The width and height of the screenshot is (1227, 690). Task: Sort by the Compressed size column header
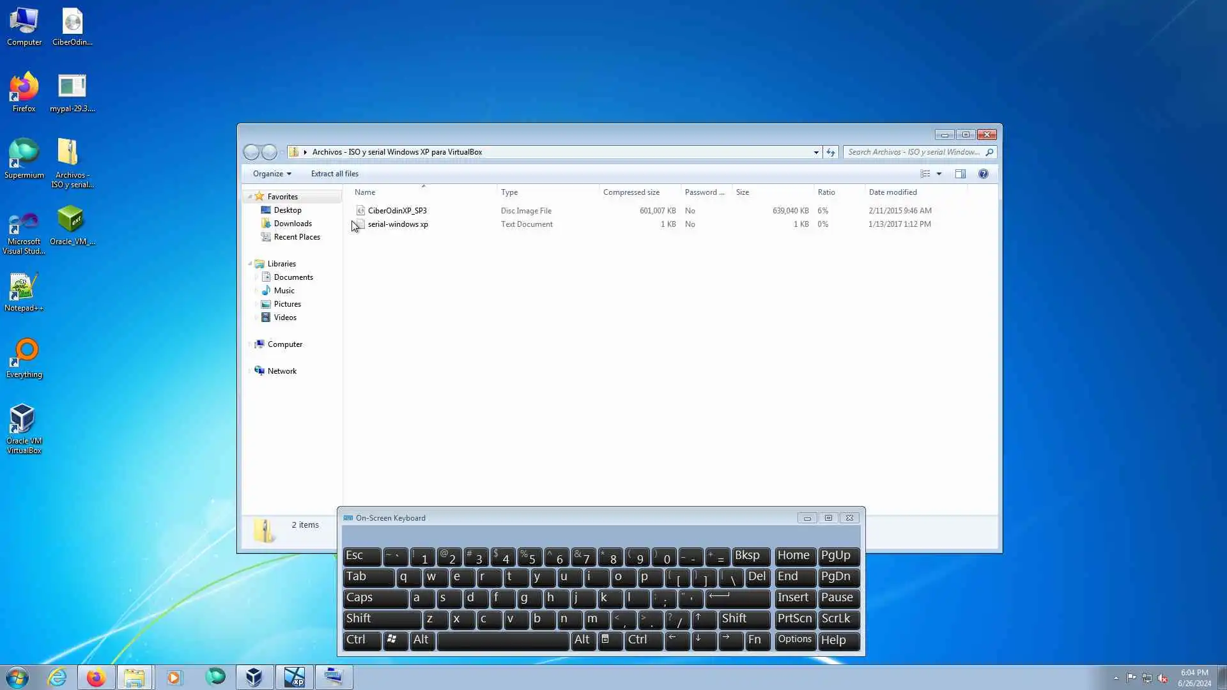[x=631, y=192]
